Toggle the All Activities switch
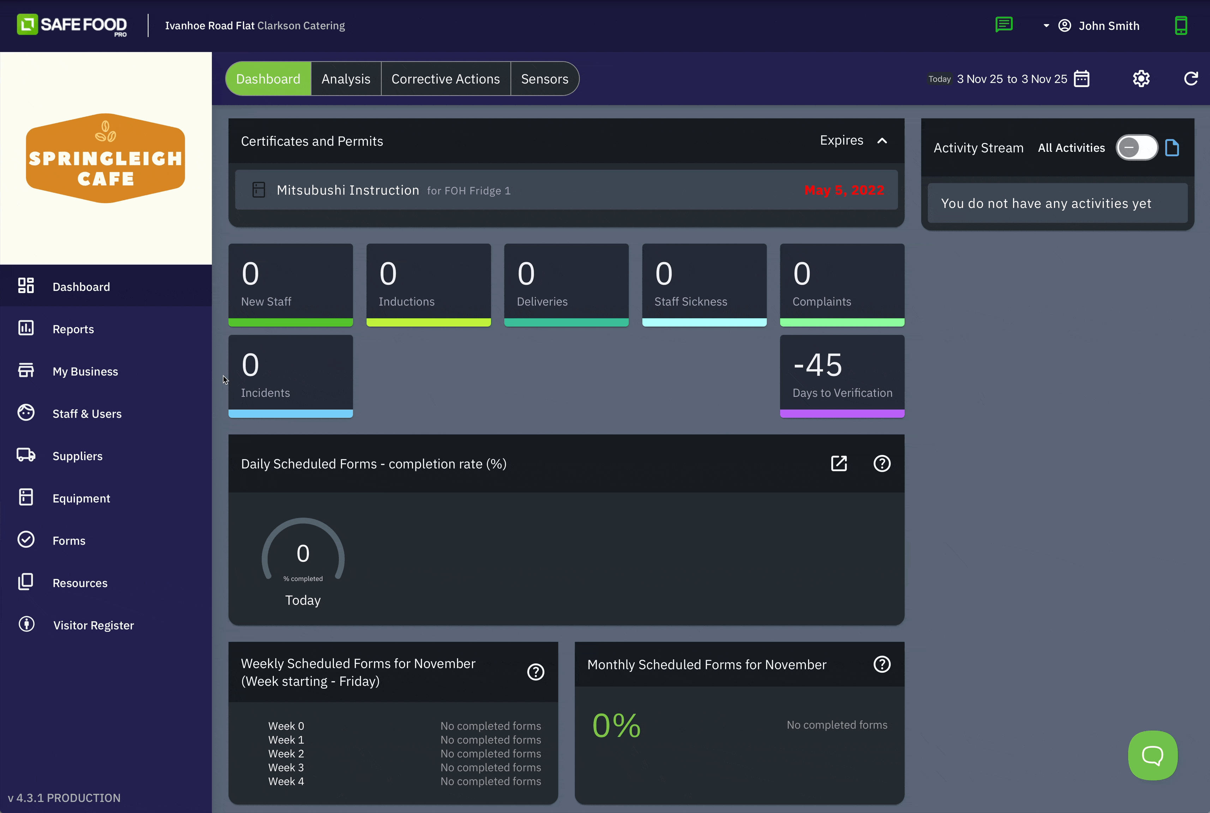The width and height of the screenshot is (1210, 813). click(1136, 148)
